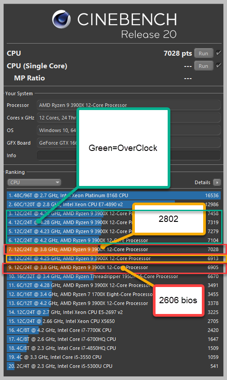
Task: Click the empty Info input field
Action: point(129,155)
